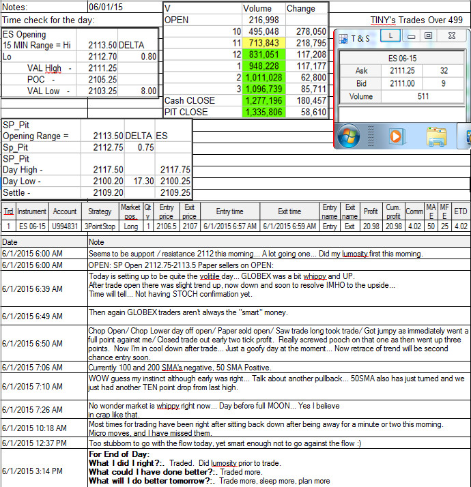Open the Windows Explorer folder icon
Image resolution: width=471 pixels, height=487 pixels.
click(436, 136)
